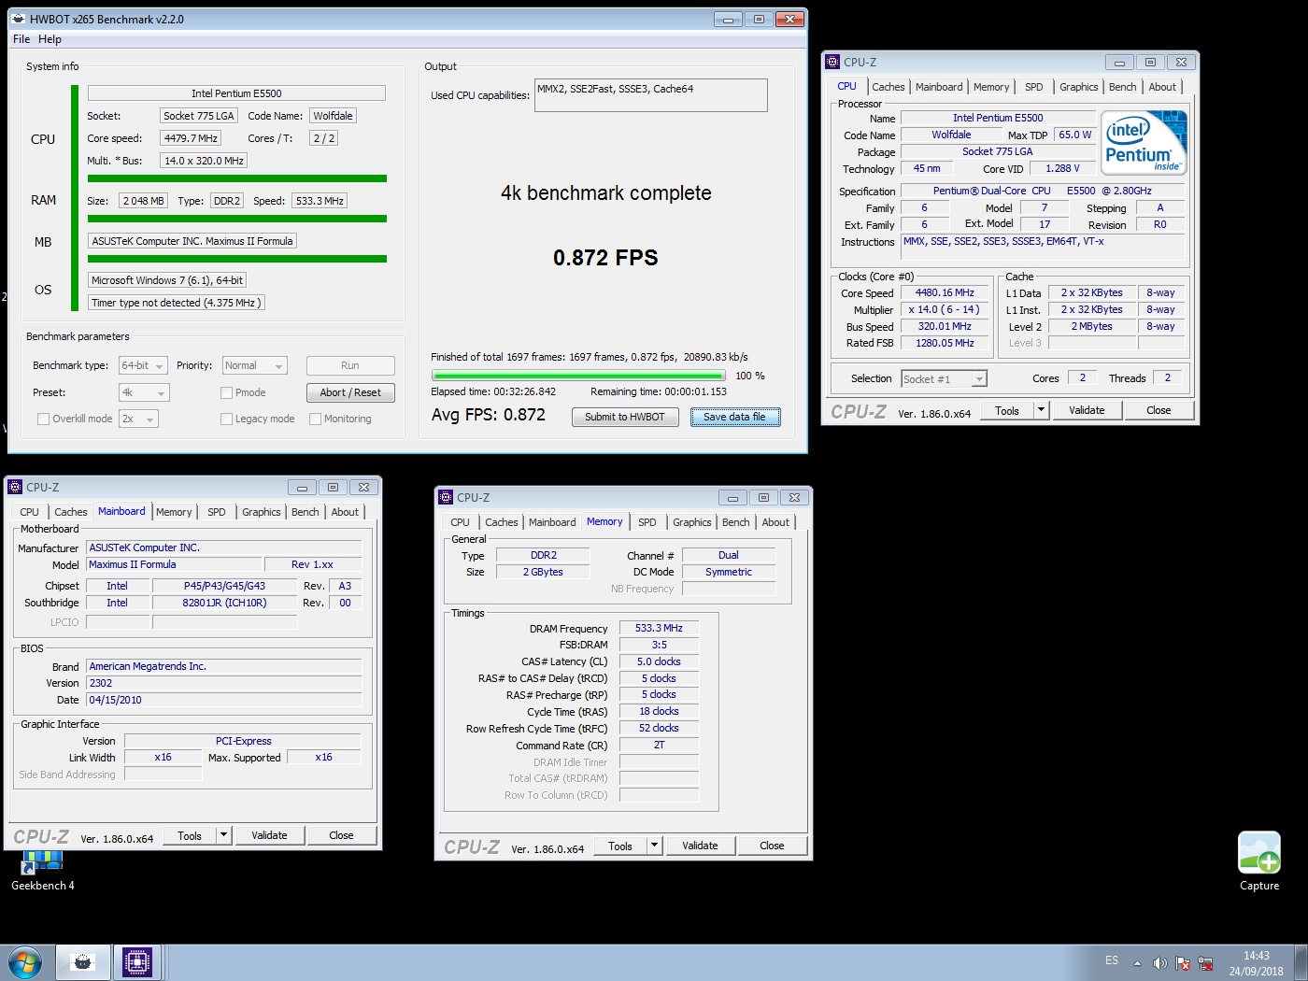
Task: Click the 0.872 FPS result text
Action: pyautogui.click(x=605, y=258)
